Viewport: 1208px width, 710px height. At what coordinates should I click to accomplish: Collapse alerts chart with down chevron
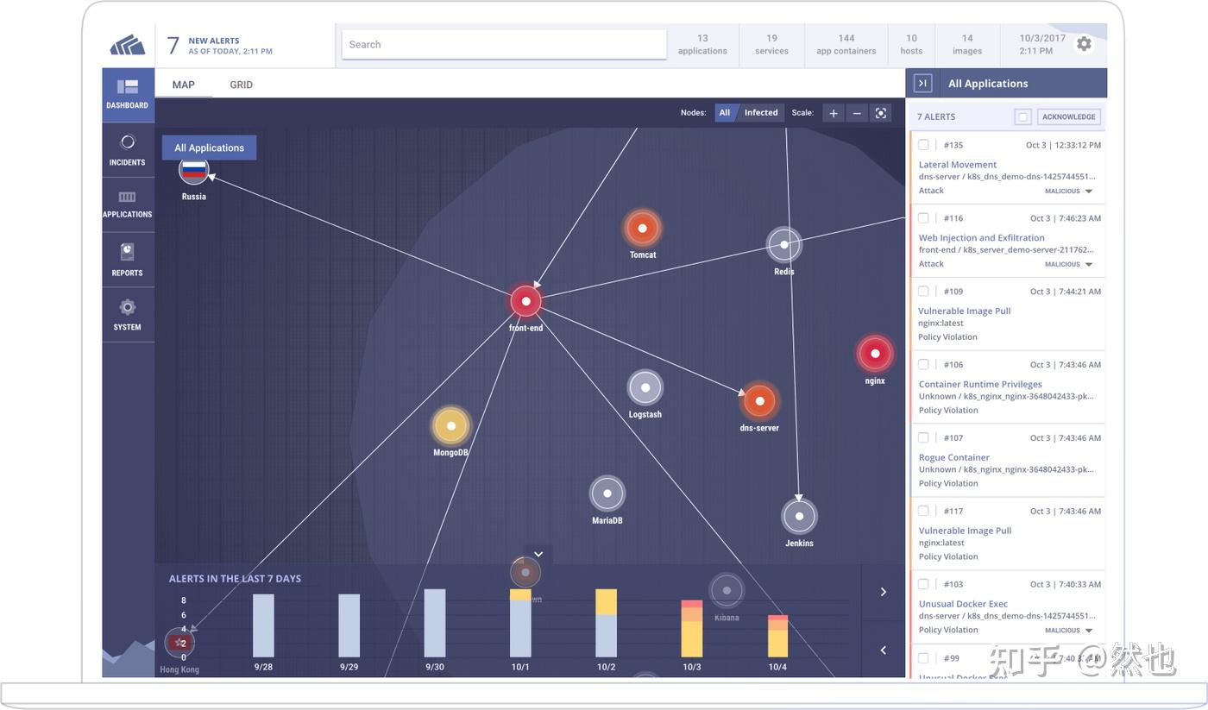pos(538,555)
